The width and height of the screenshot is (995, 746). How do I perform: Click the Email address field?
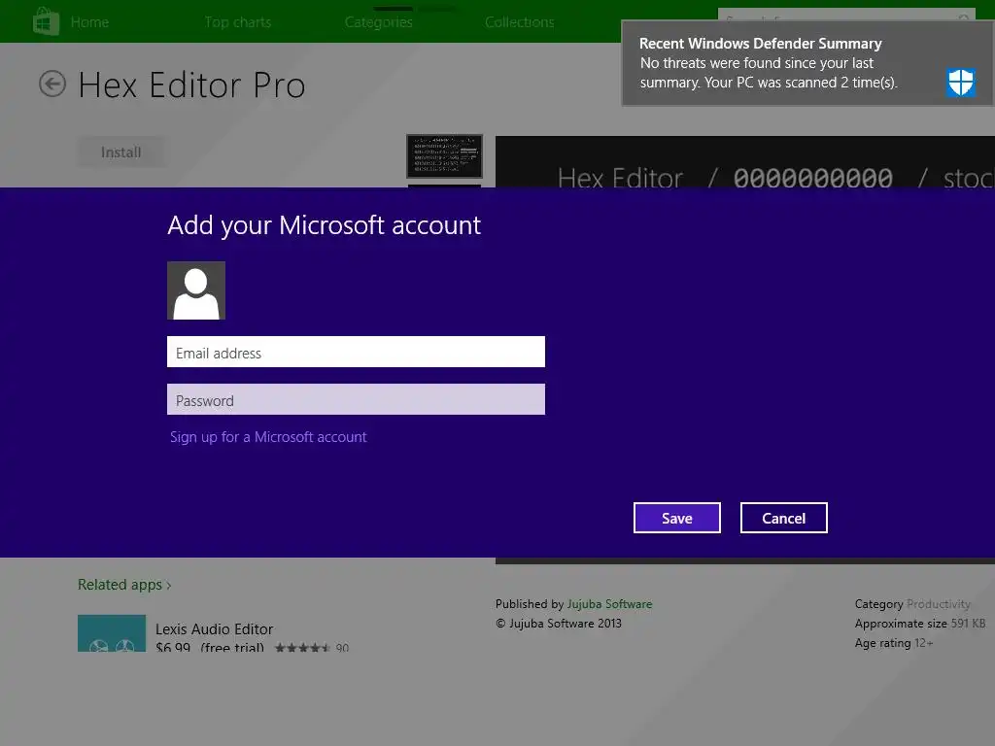[356, 352]
